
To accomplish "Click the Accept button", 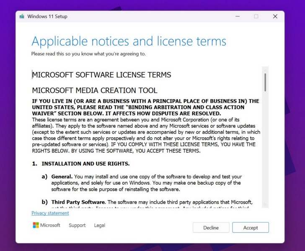I will 251,228.
